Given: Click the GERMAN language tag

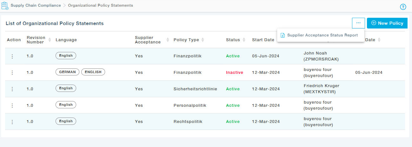Looking at the screenshot, I should (x=67, y=72).
